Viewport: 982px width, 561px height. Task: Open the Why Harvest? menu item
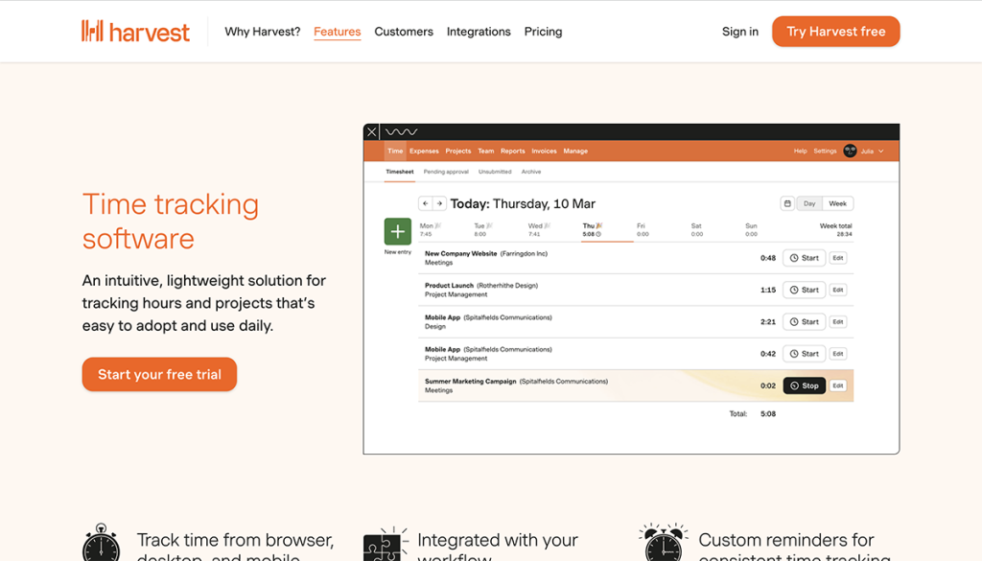263,32
